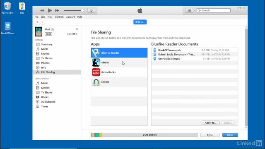The width and height of the screenshot is (265, 149).
Task: Select File Sharing in the sidebar
Action: point(57,72)
